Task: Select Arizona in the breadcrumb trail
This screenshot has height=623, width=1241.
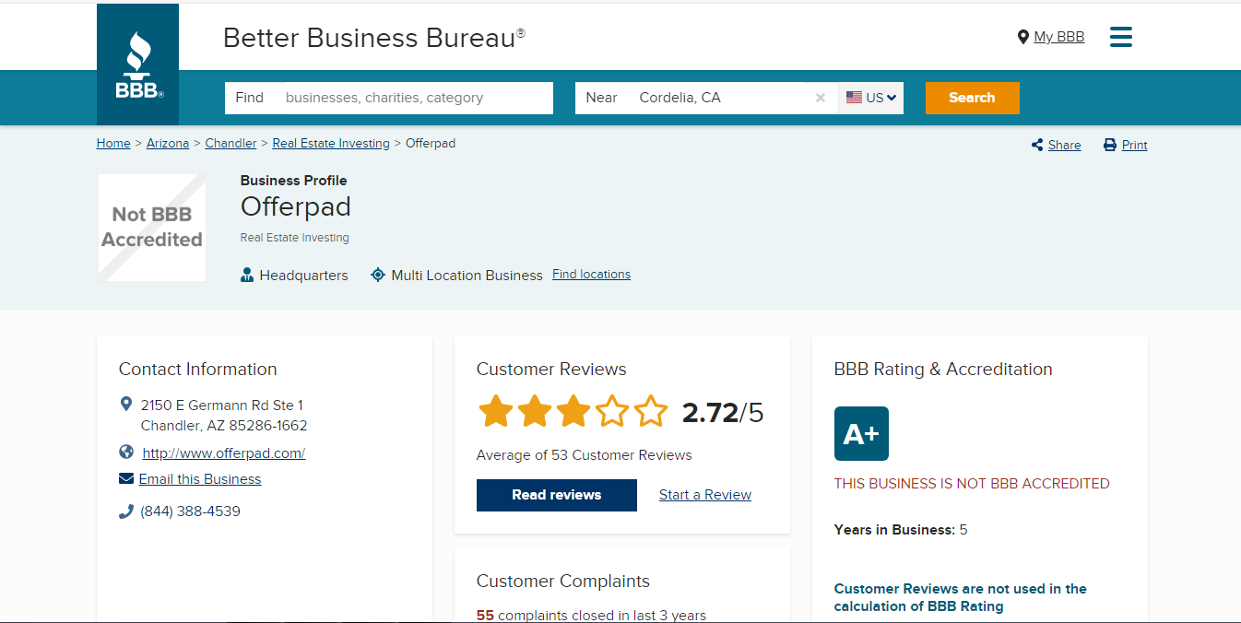Action: coord(167,143)
